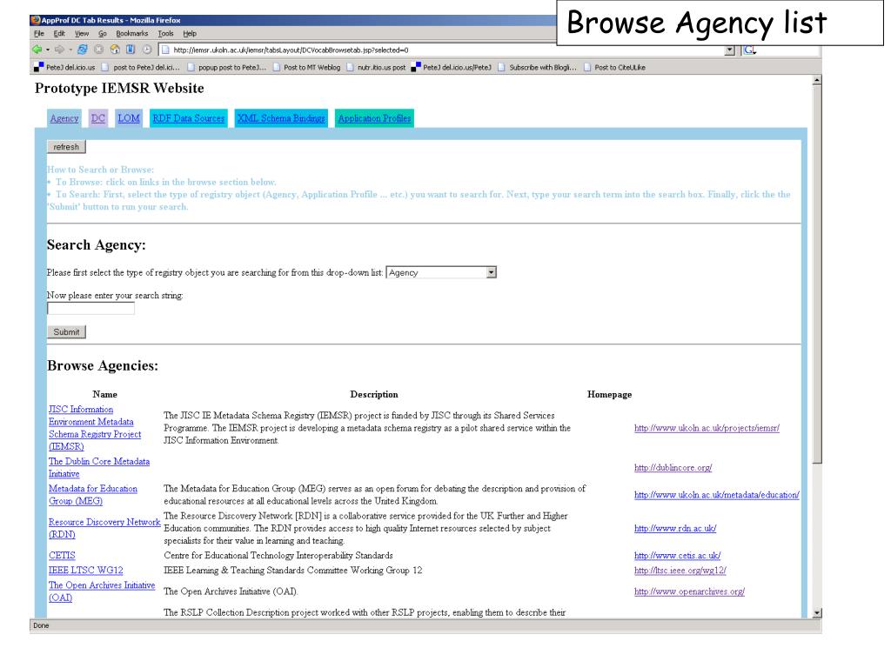The image size is (891, 668).
Task: Open the 'post to PeteJ del.ici...' bookmark
Action: point(140,68)
